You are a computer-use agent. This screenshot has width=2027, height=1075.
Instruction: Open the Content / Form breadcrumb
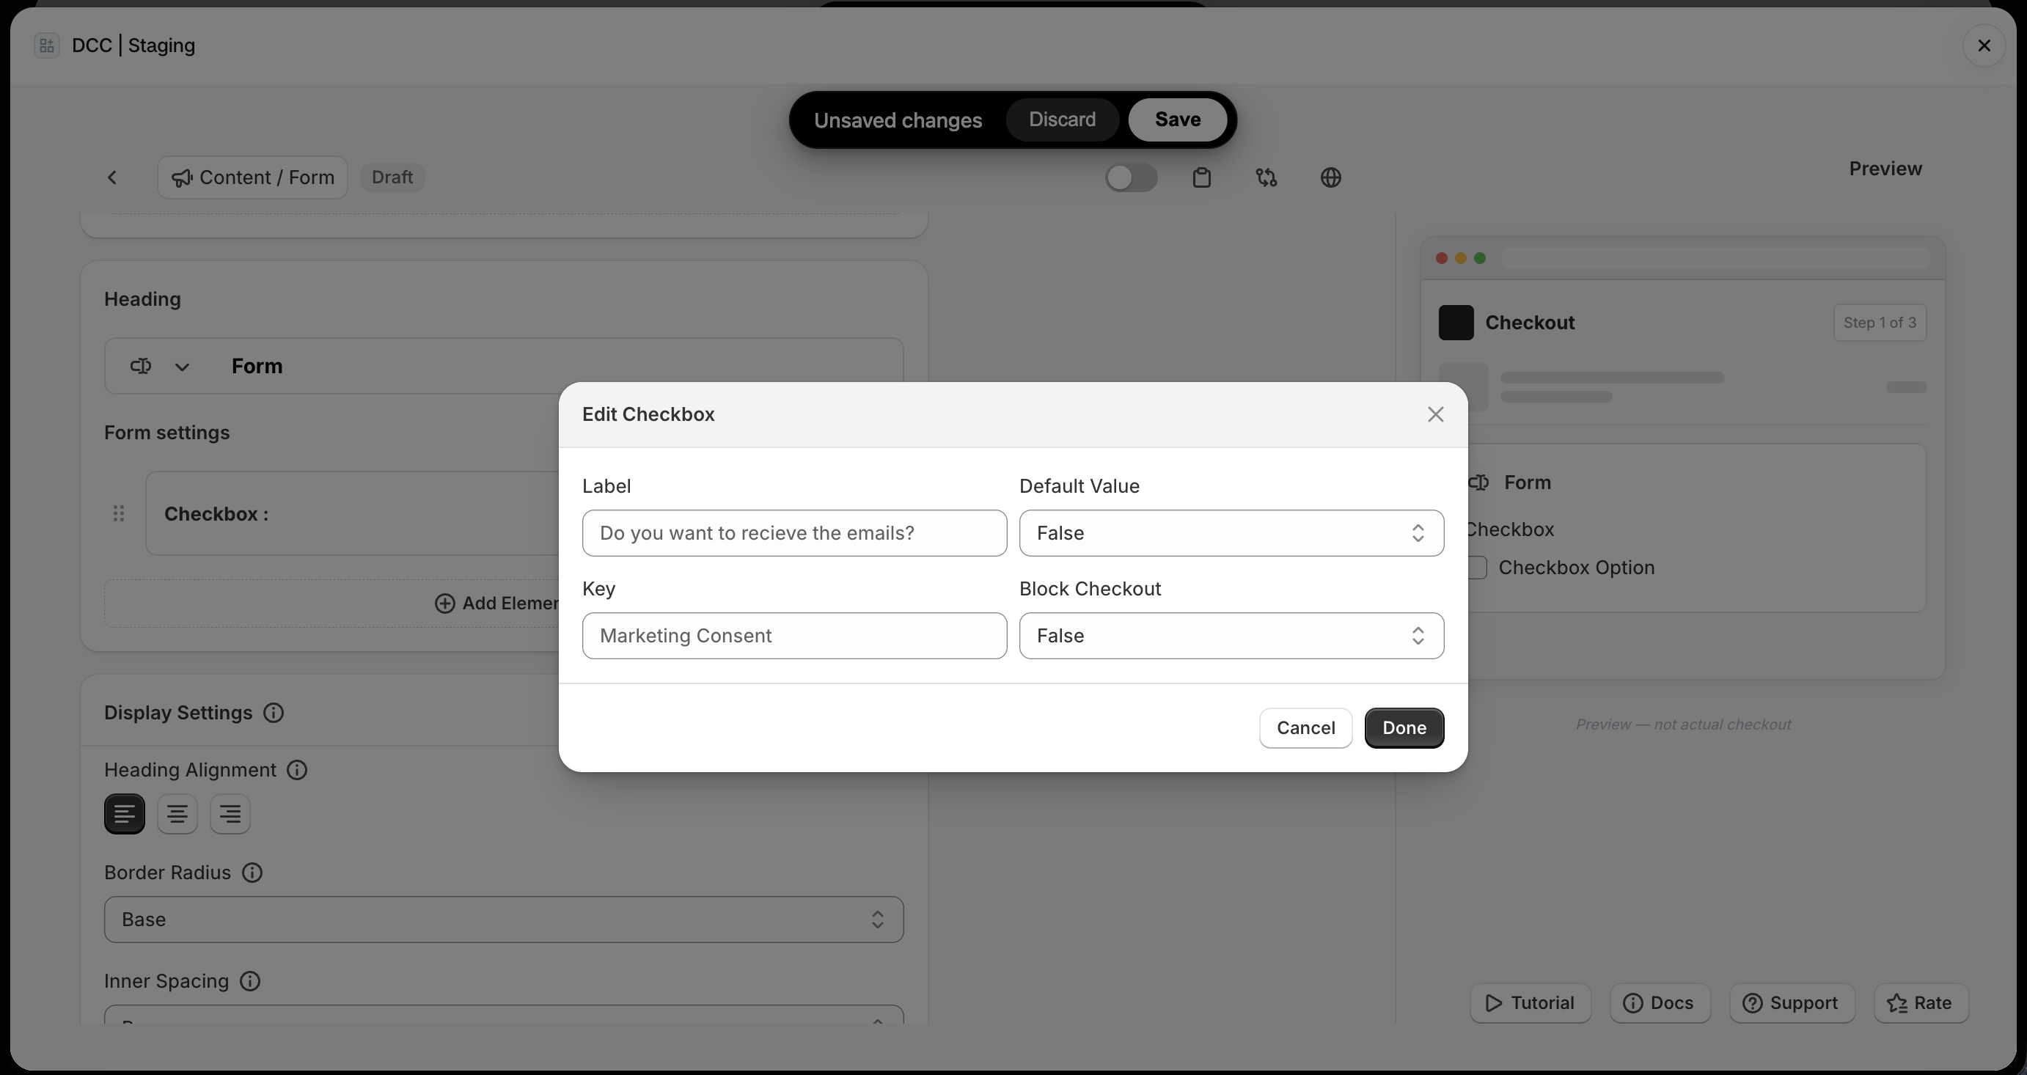(x=252, y=178)
